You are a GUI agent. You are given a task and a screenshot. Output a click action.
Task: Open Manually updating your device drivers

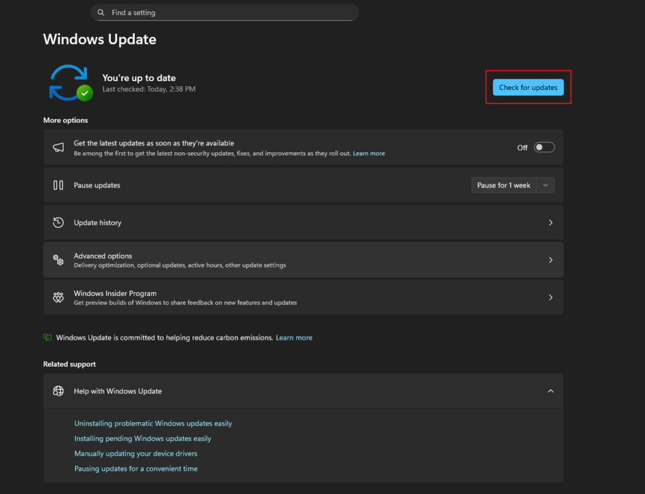tap(135, 453)
